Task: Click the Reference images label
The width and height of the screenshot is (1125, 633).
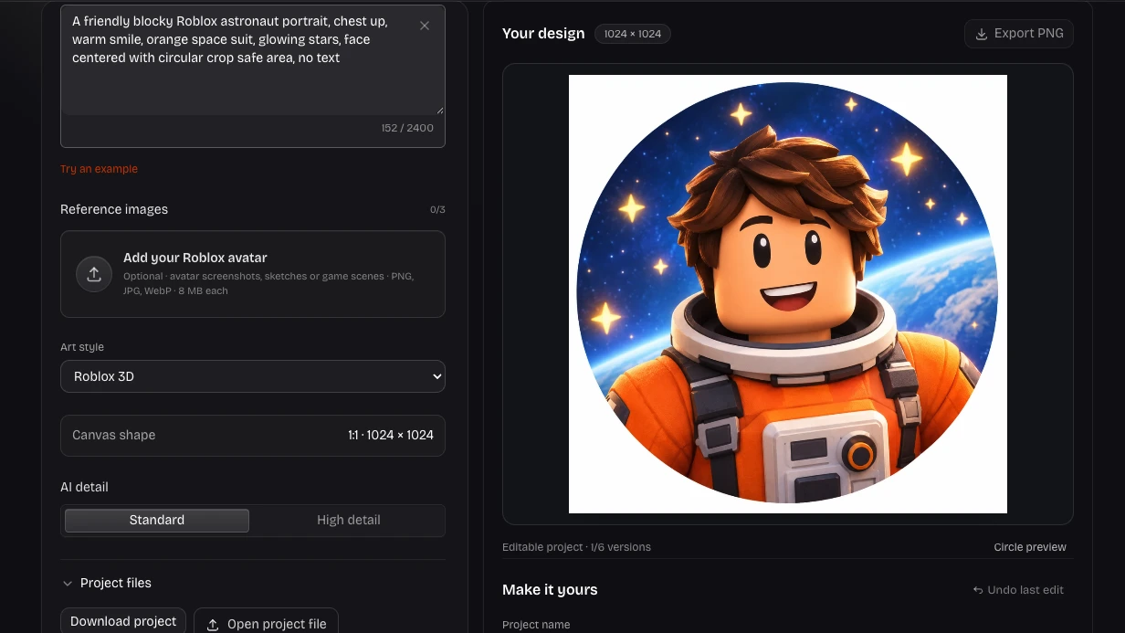Action: (x=114, y=209)
